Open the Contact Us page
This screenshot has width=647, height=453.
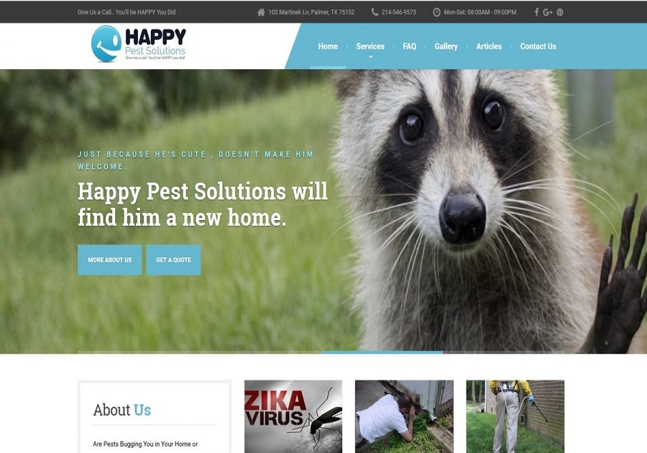point(538,46)
